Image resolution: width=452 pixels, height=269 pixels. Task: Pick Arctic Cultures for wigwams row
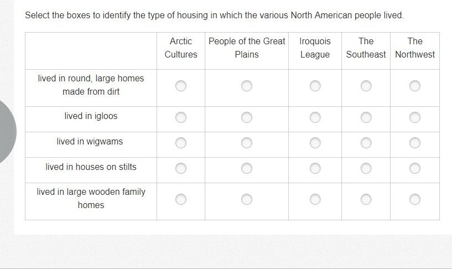point(181,143)
